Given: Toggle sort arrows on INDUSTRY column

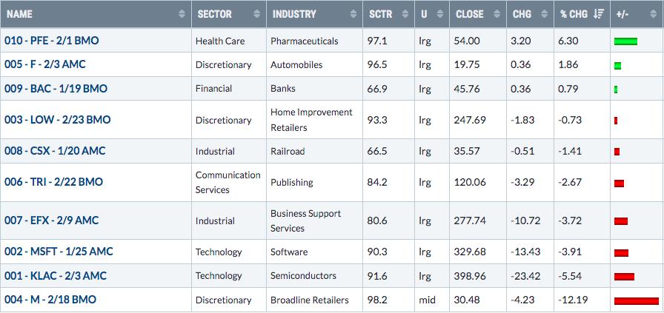Looking at the screenshot, I should click(x=353, y=14).
